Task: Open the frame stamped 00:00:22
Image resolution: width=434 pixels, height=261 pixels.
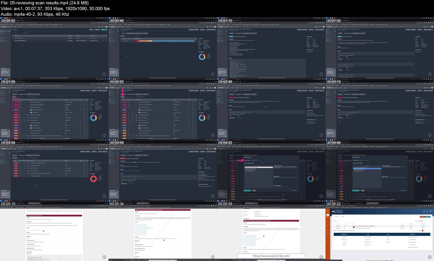Action: [54, 48]
